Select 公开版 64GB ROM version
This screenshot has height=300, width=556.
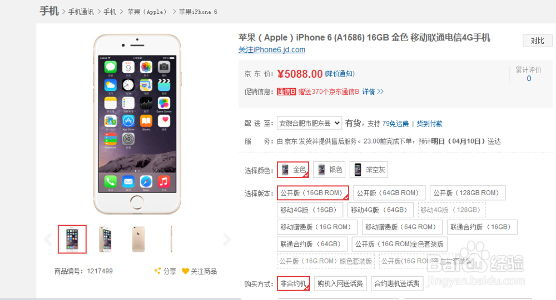click(389, 193)
